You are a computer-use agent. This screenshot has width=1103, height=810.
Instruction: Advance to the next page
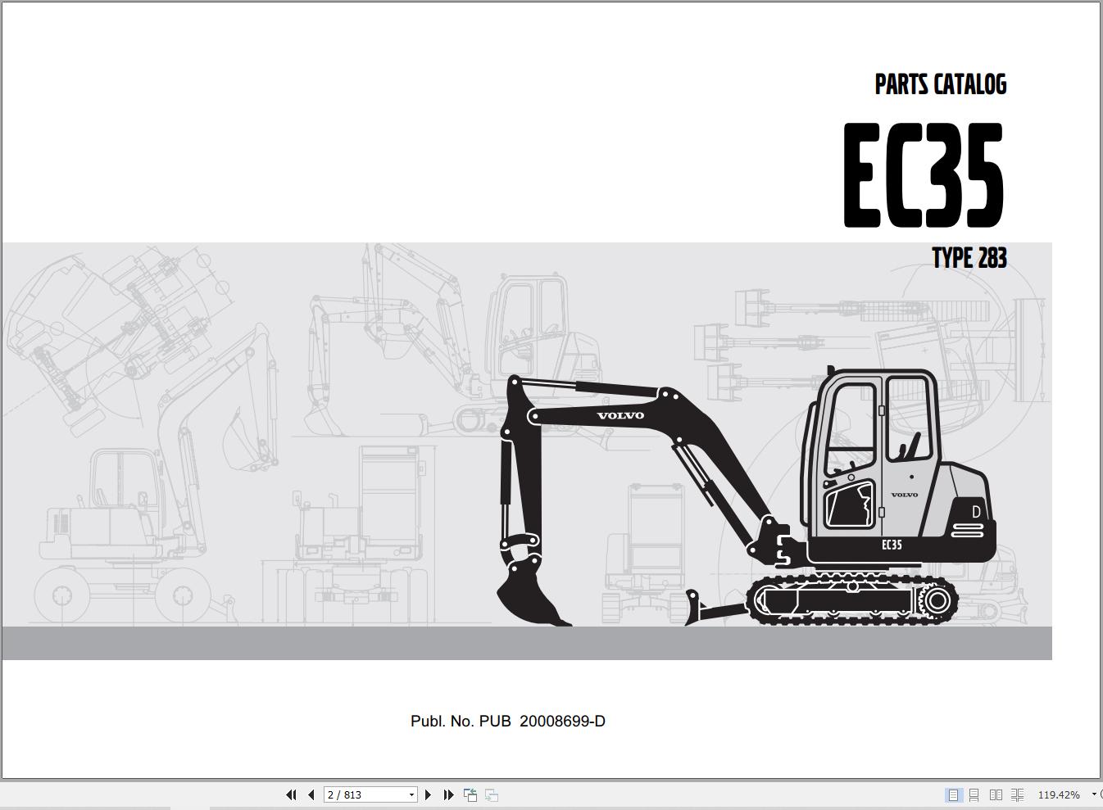429,794
